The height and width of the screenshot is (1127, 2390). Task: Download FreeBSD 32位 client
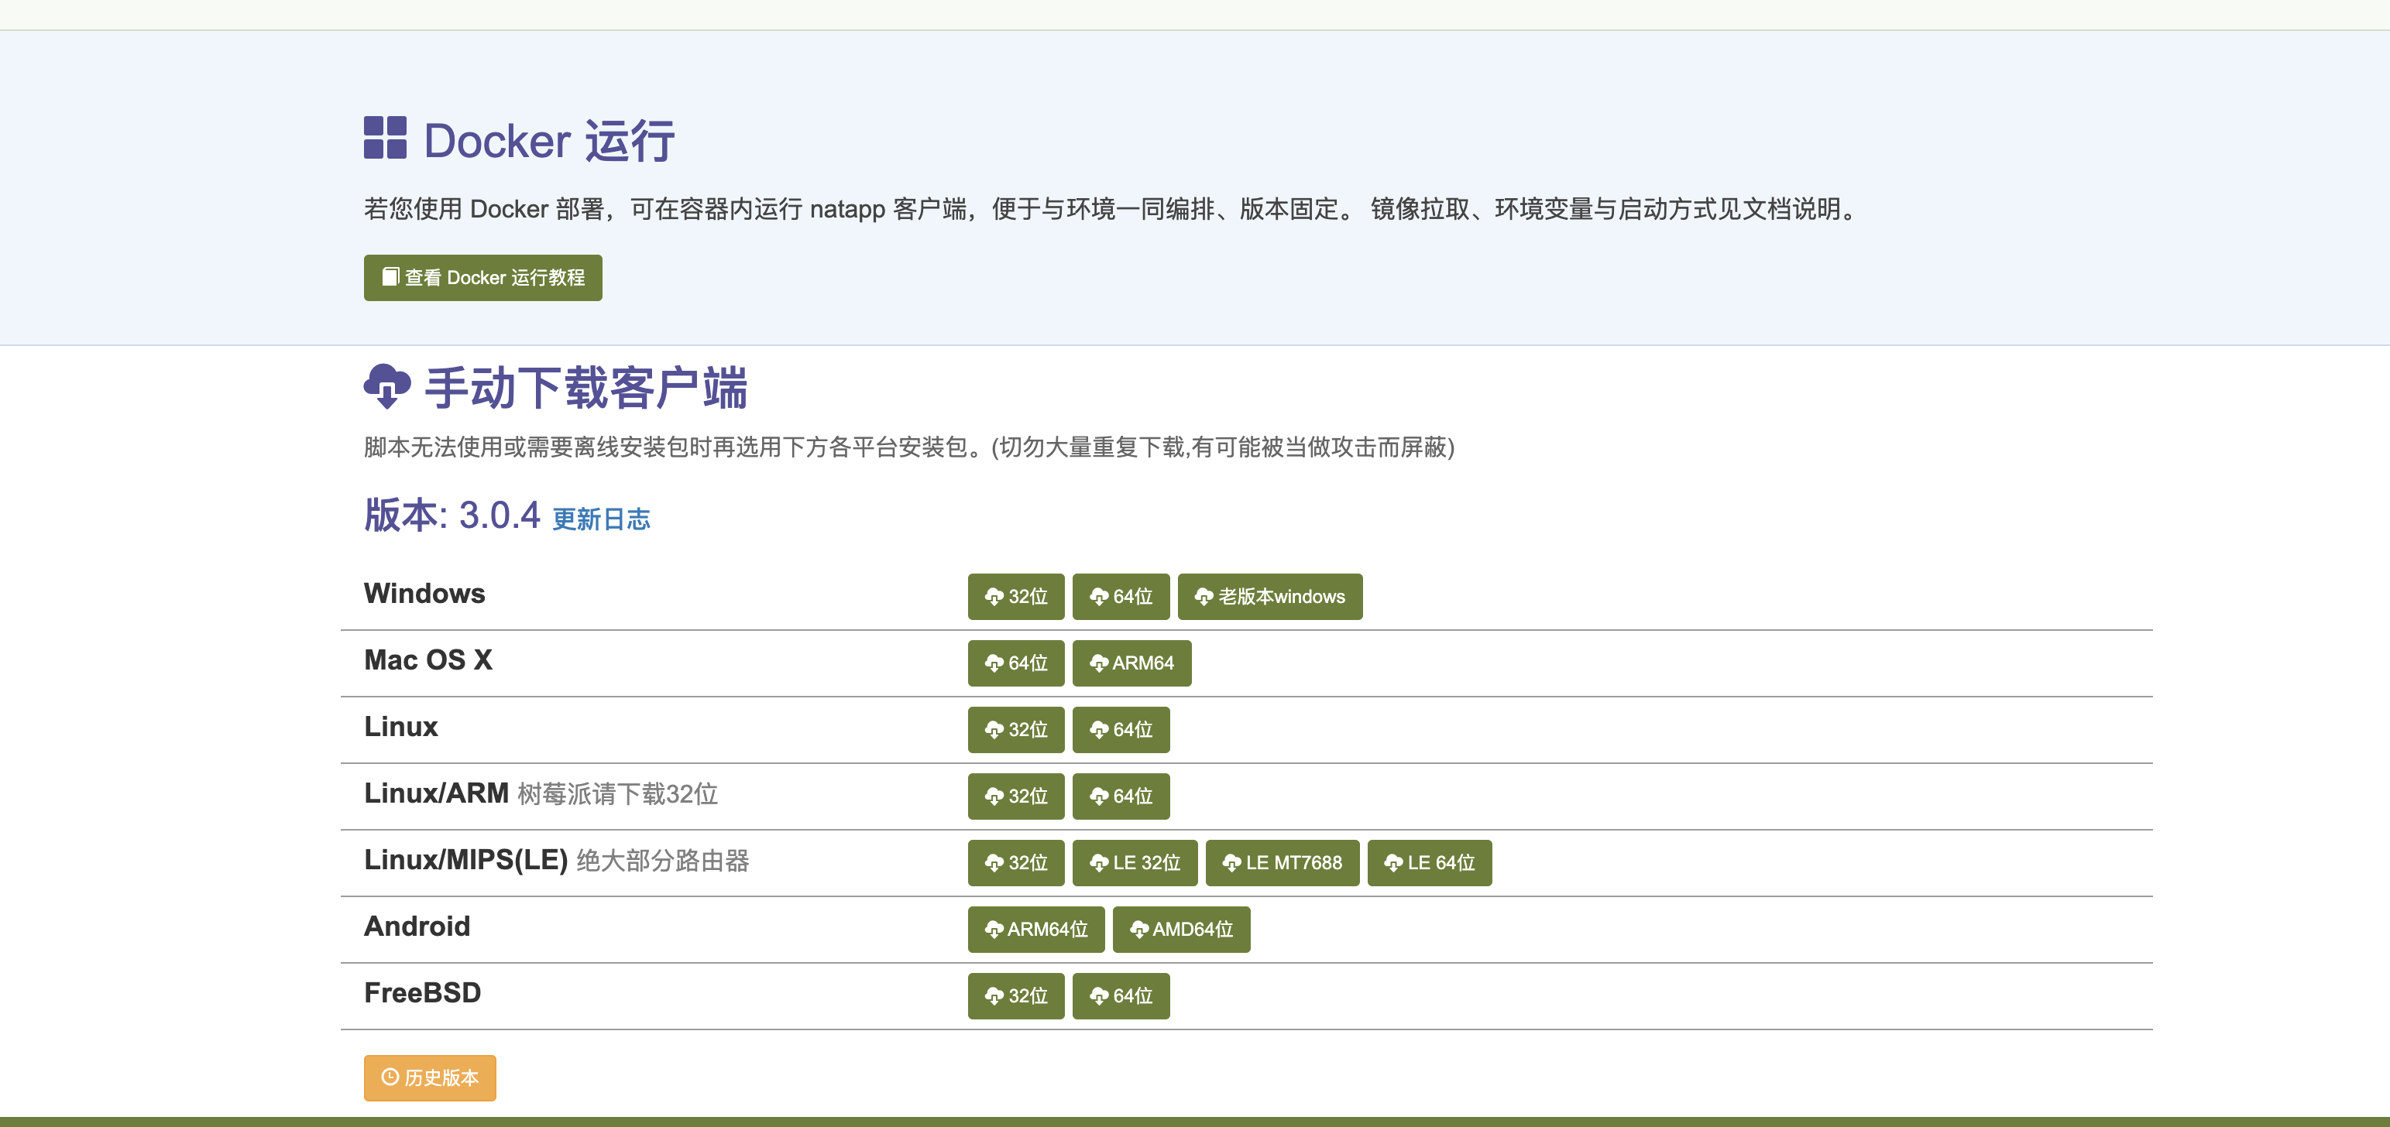click(x=1016, y=996)
